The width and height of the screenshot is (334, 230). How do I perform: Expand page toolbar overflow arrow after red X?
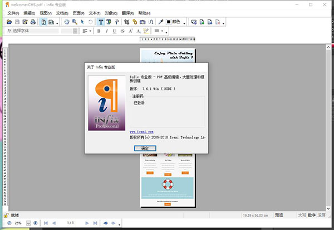pyautogui.click(x=223, y=23)
